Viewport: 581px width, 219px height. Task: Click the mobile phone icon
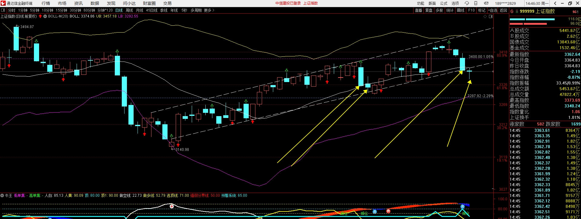pos(476,3)
